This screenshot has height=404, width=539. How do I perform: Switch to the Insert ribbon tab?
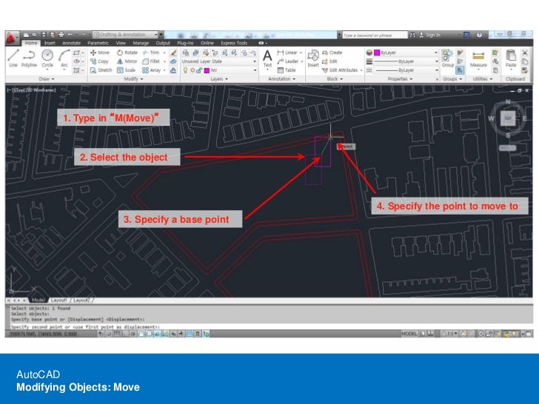pyautogui.click(x=50, y=43)
